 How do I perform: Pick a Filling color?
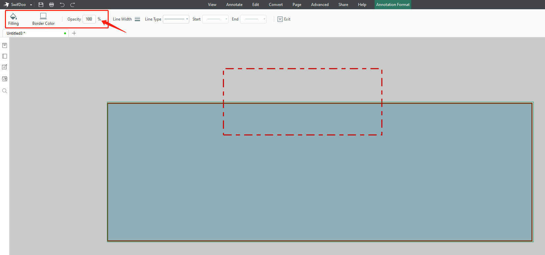[x=14, y=19]
